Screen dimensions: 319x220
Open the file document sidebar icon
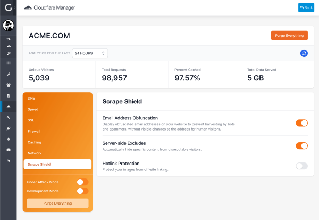click(9, 96)
